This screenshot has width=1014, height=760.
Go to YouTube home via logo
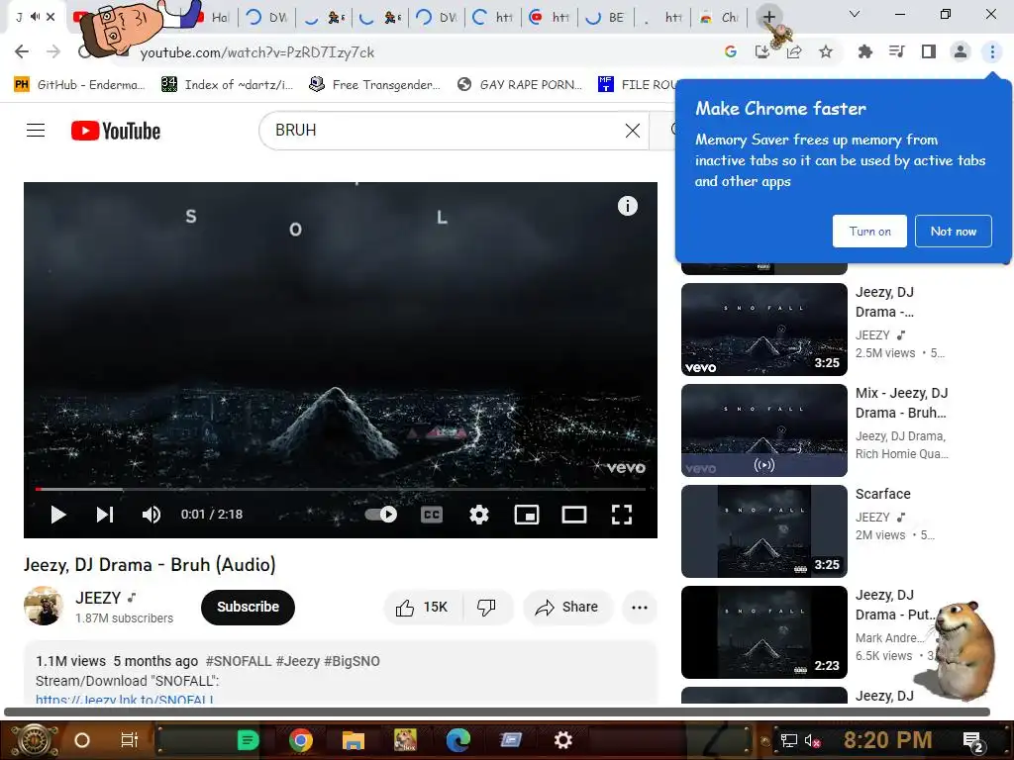click(x=116, y=131)
